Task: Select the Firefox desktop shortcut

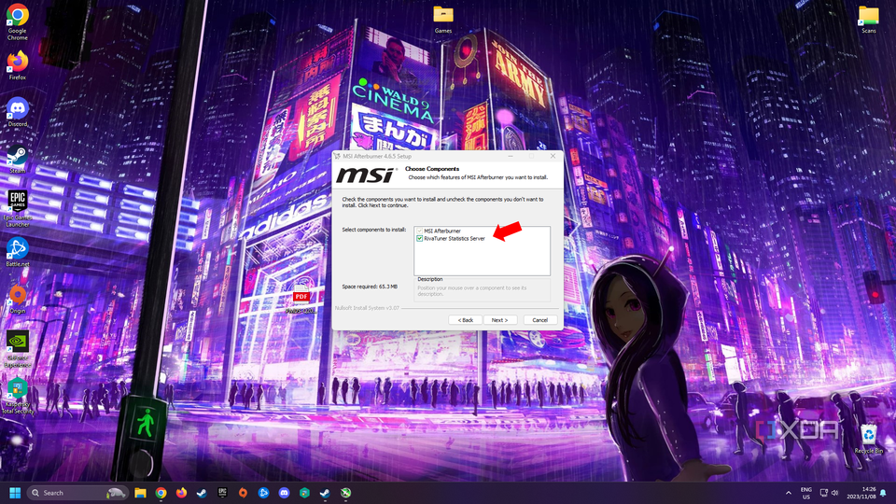Action: coord(17,65)
